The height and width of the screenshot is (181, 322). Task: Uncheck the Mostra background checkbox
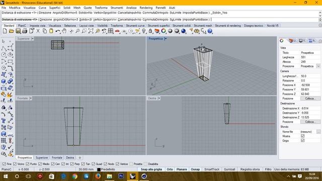click(303, 136)
